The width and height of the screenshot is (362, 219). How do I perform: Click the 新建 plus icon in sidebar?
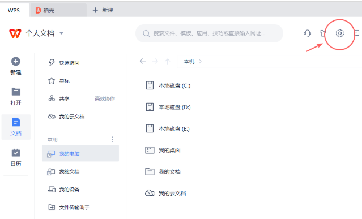tap(16, 61)
